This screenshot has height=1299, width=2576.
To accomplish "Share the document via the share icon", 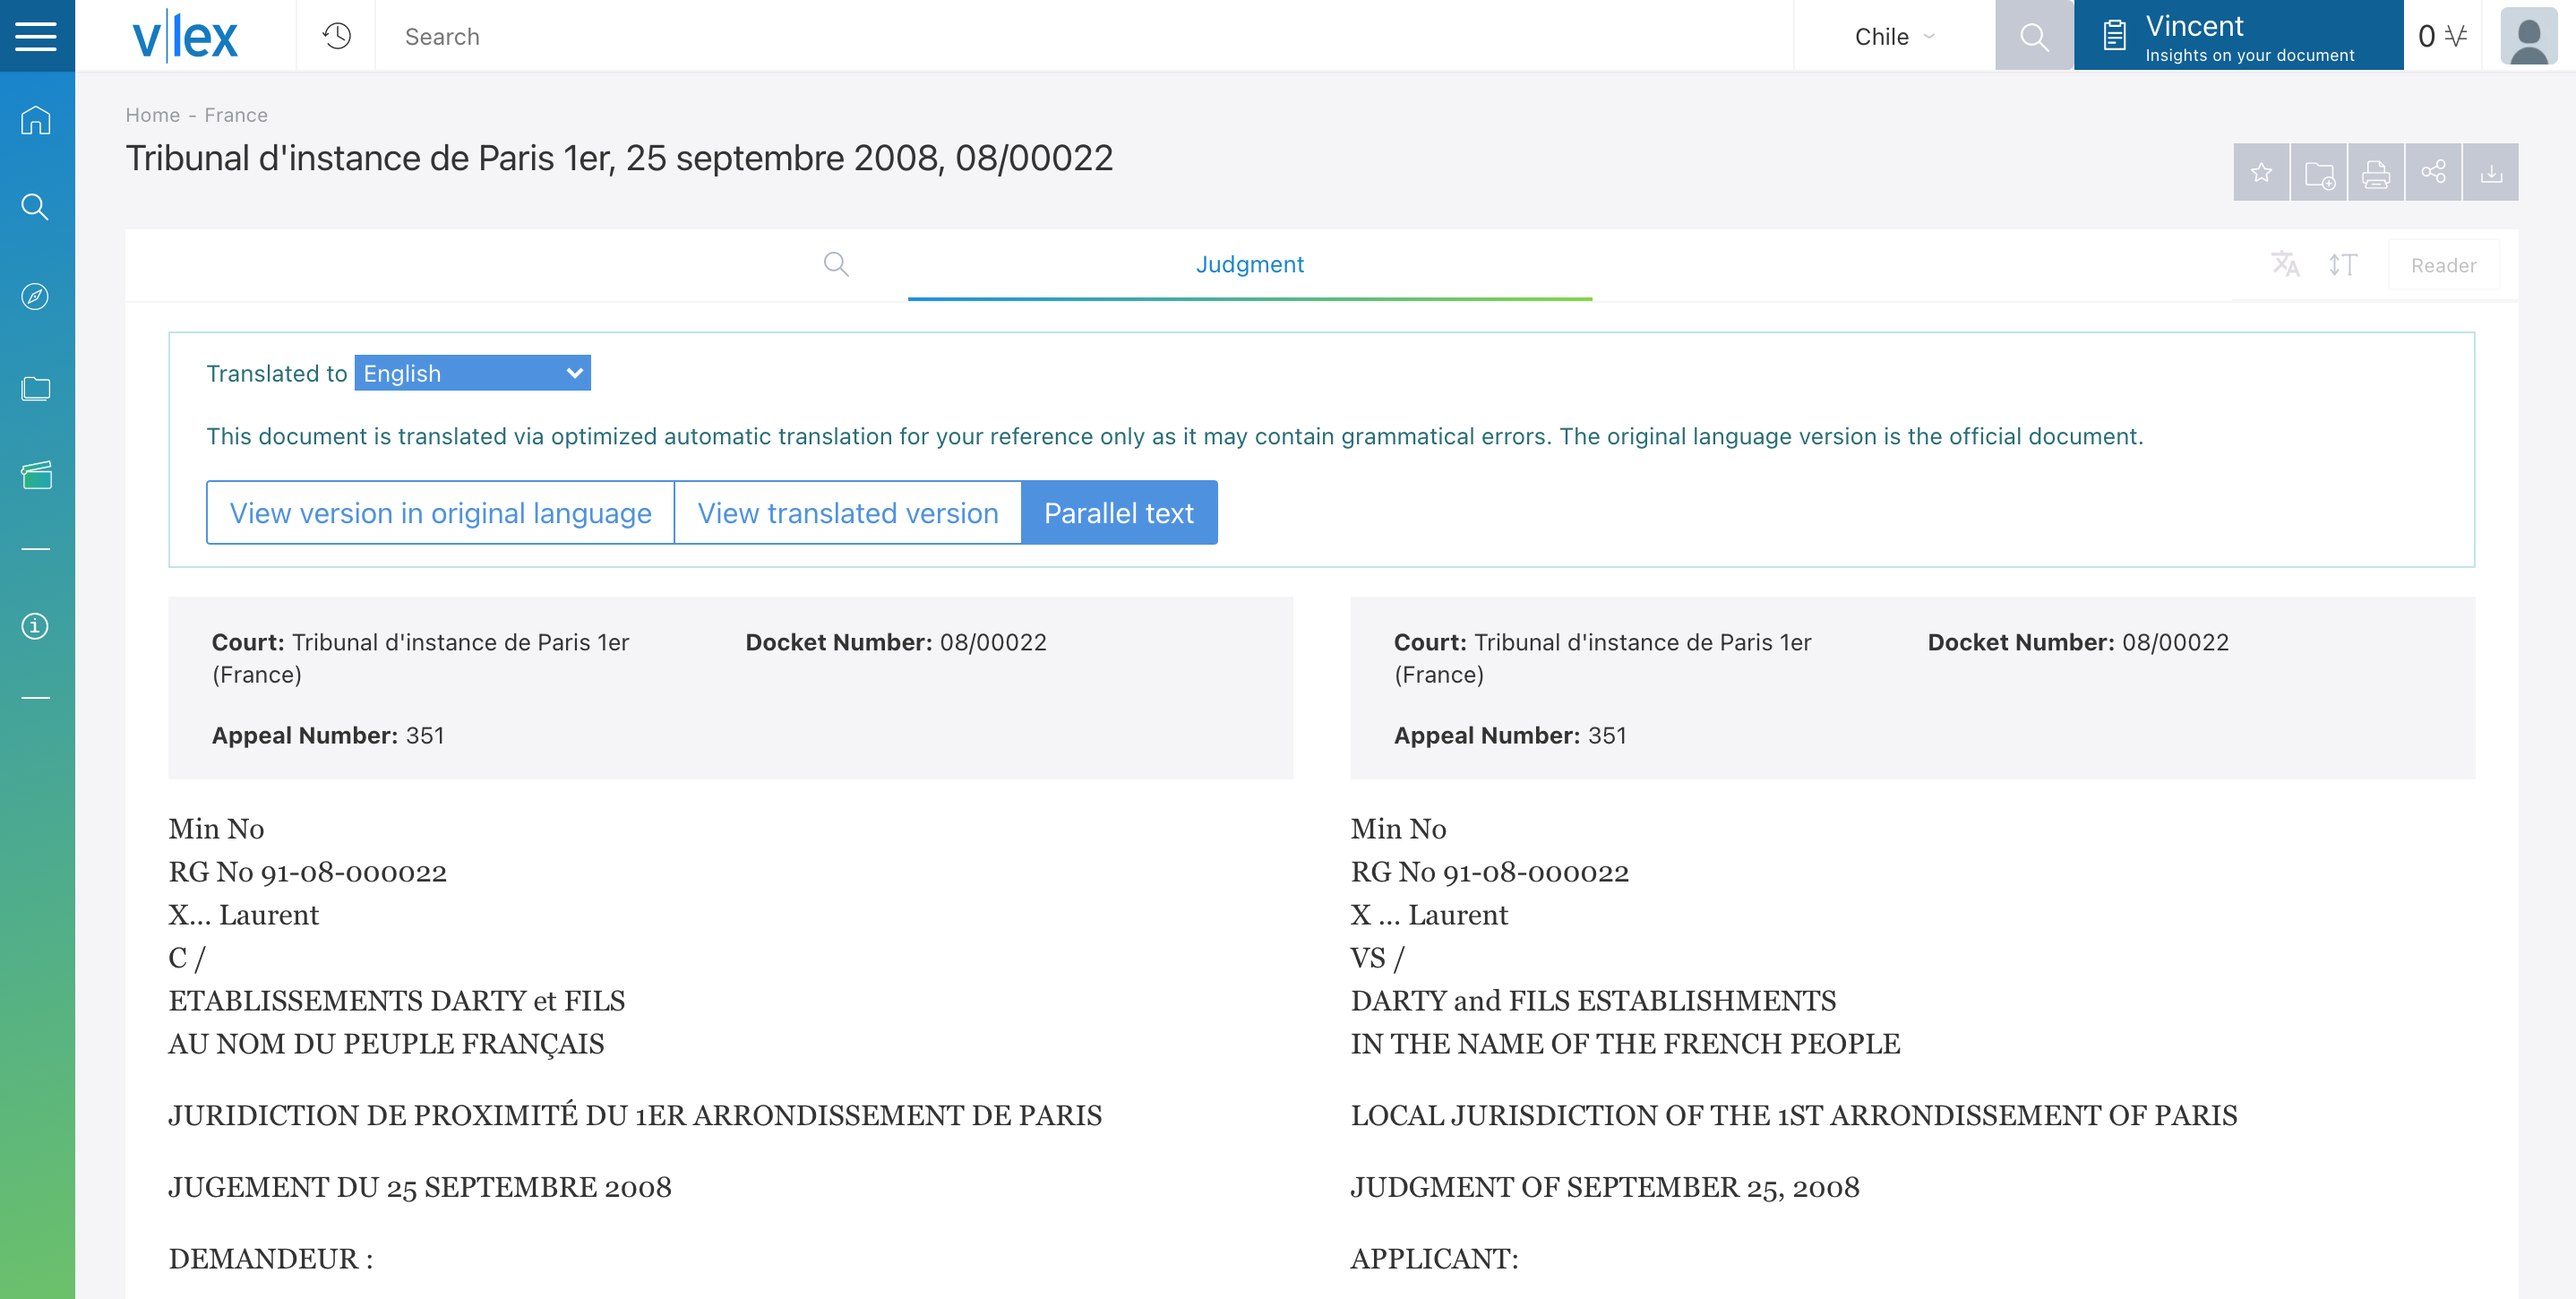I will pos(2434,173).
